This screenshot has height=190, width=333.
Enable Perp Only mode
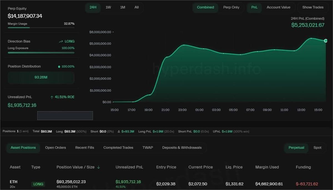(231, 7)
